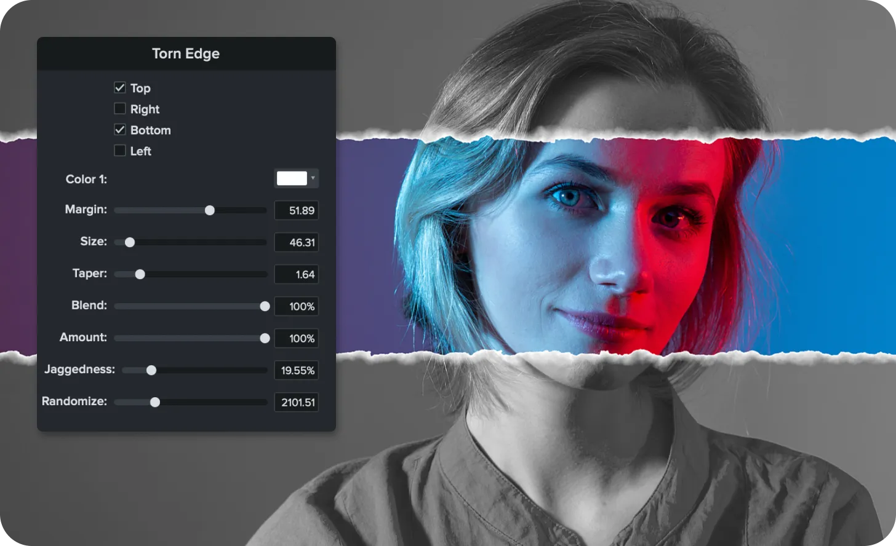Open the Color 1 swatch picker
The width and height of the screenshot is (896, 546).
(291, 178)
